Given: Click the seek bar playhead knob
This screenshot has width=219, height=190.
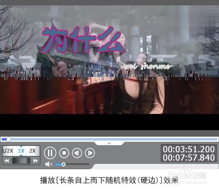Looking at the screenshot, I should click(x=9, y=139).
